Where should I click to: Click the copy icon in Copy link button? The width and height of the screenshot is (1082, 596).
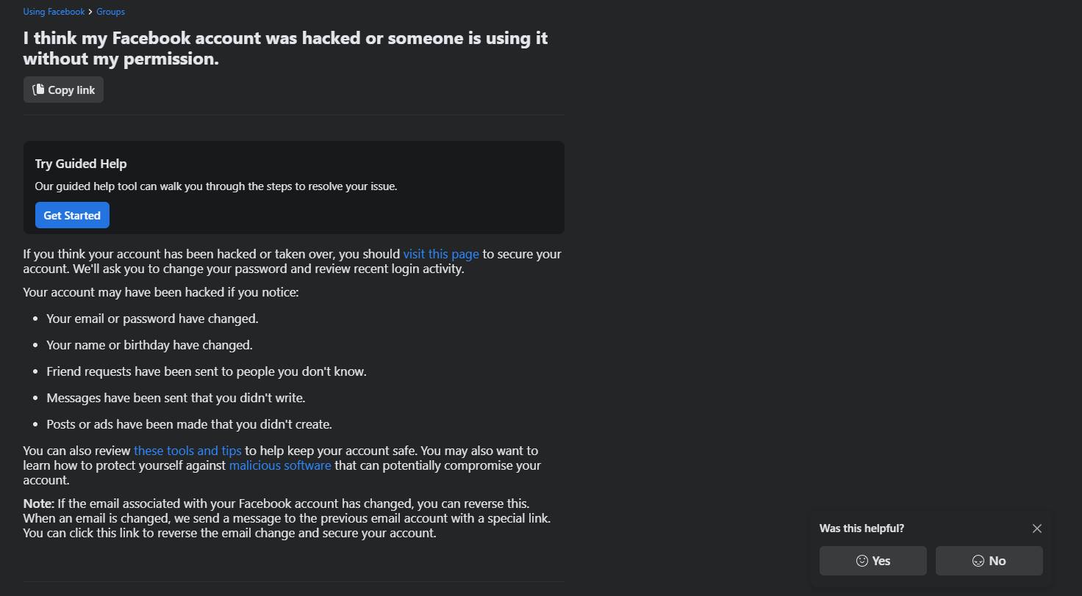[x=38, y=90]
